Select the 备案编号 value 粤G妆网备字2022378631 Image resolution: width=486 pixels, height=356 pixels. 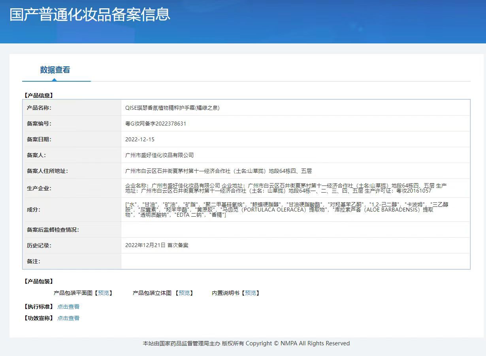(x=155, y=124)
